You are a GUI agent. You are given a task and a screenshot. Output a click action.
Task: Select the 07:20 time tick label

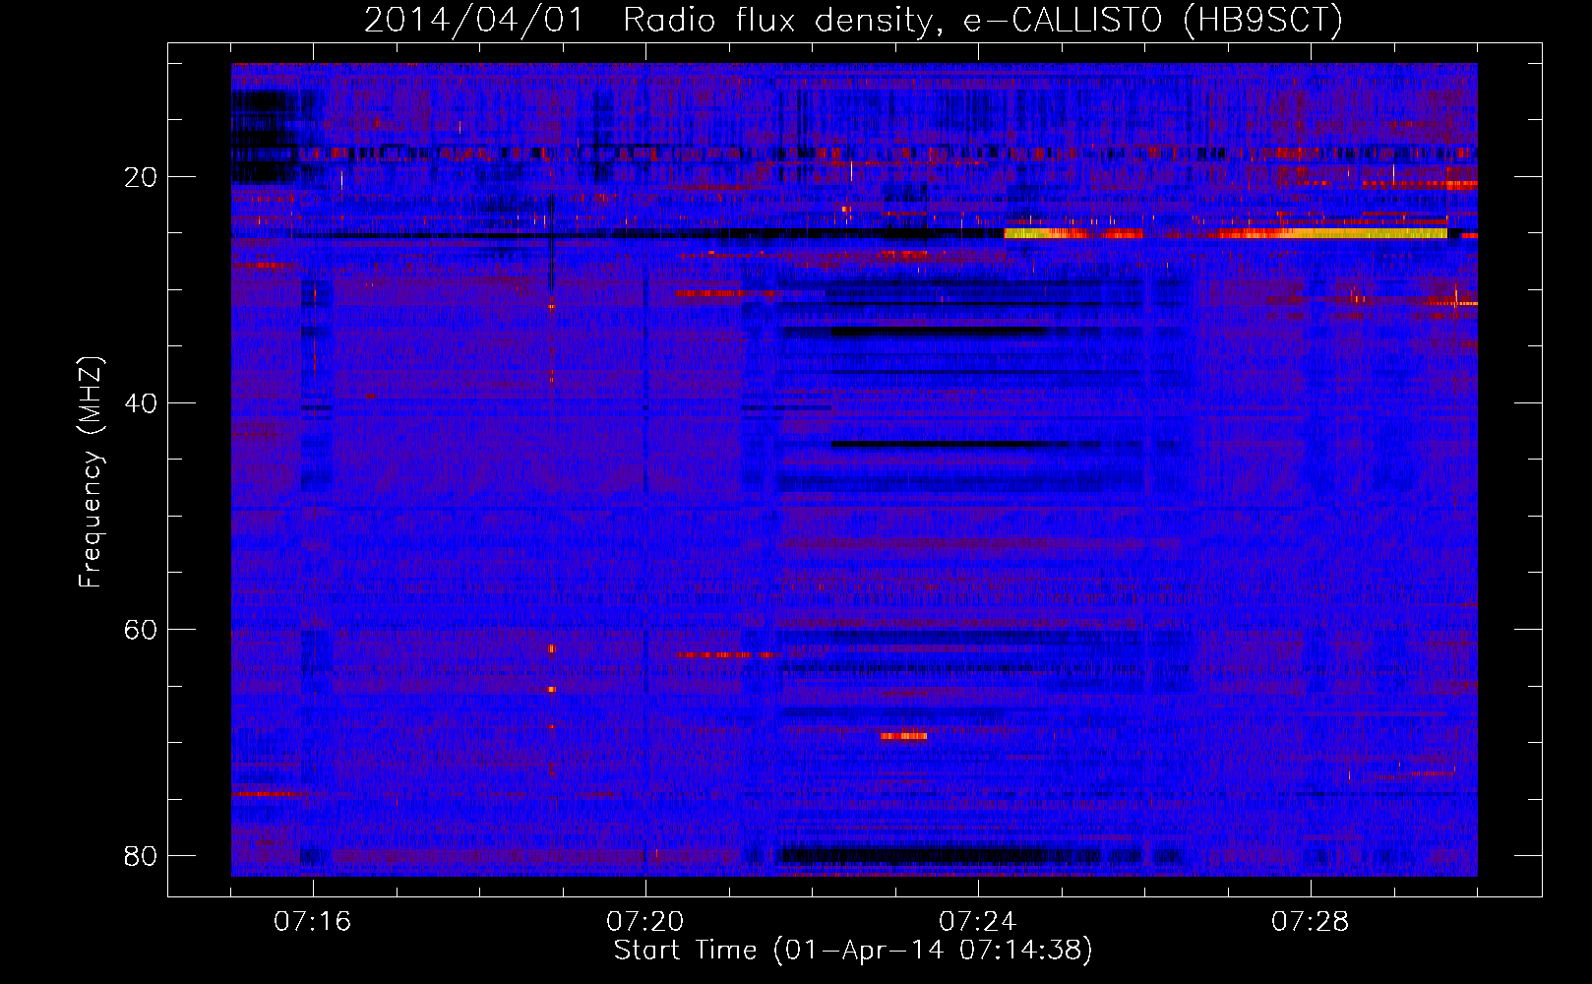pos(645,922)
